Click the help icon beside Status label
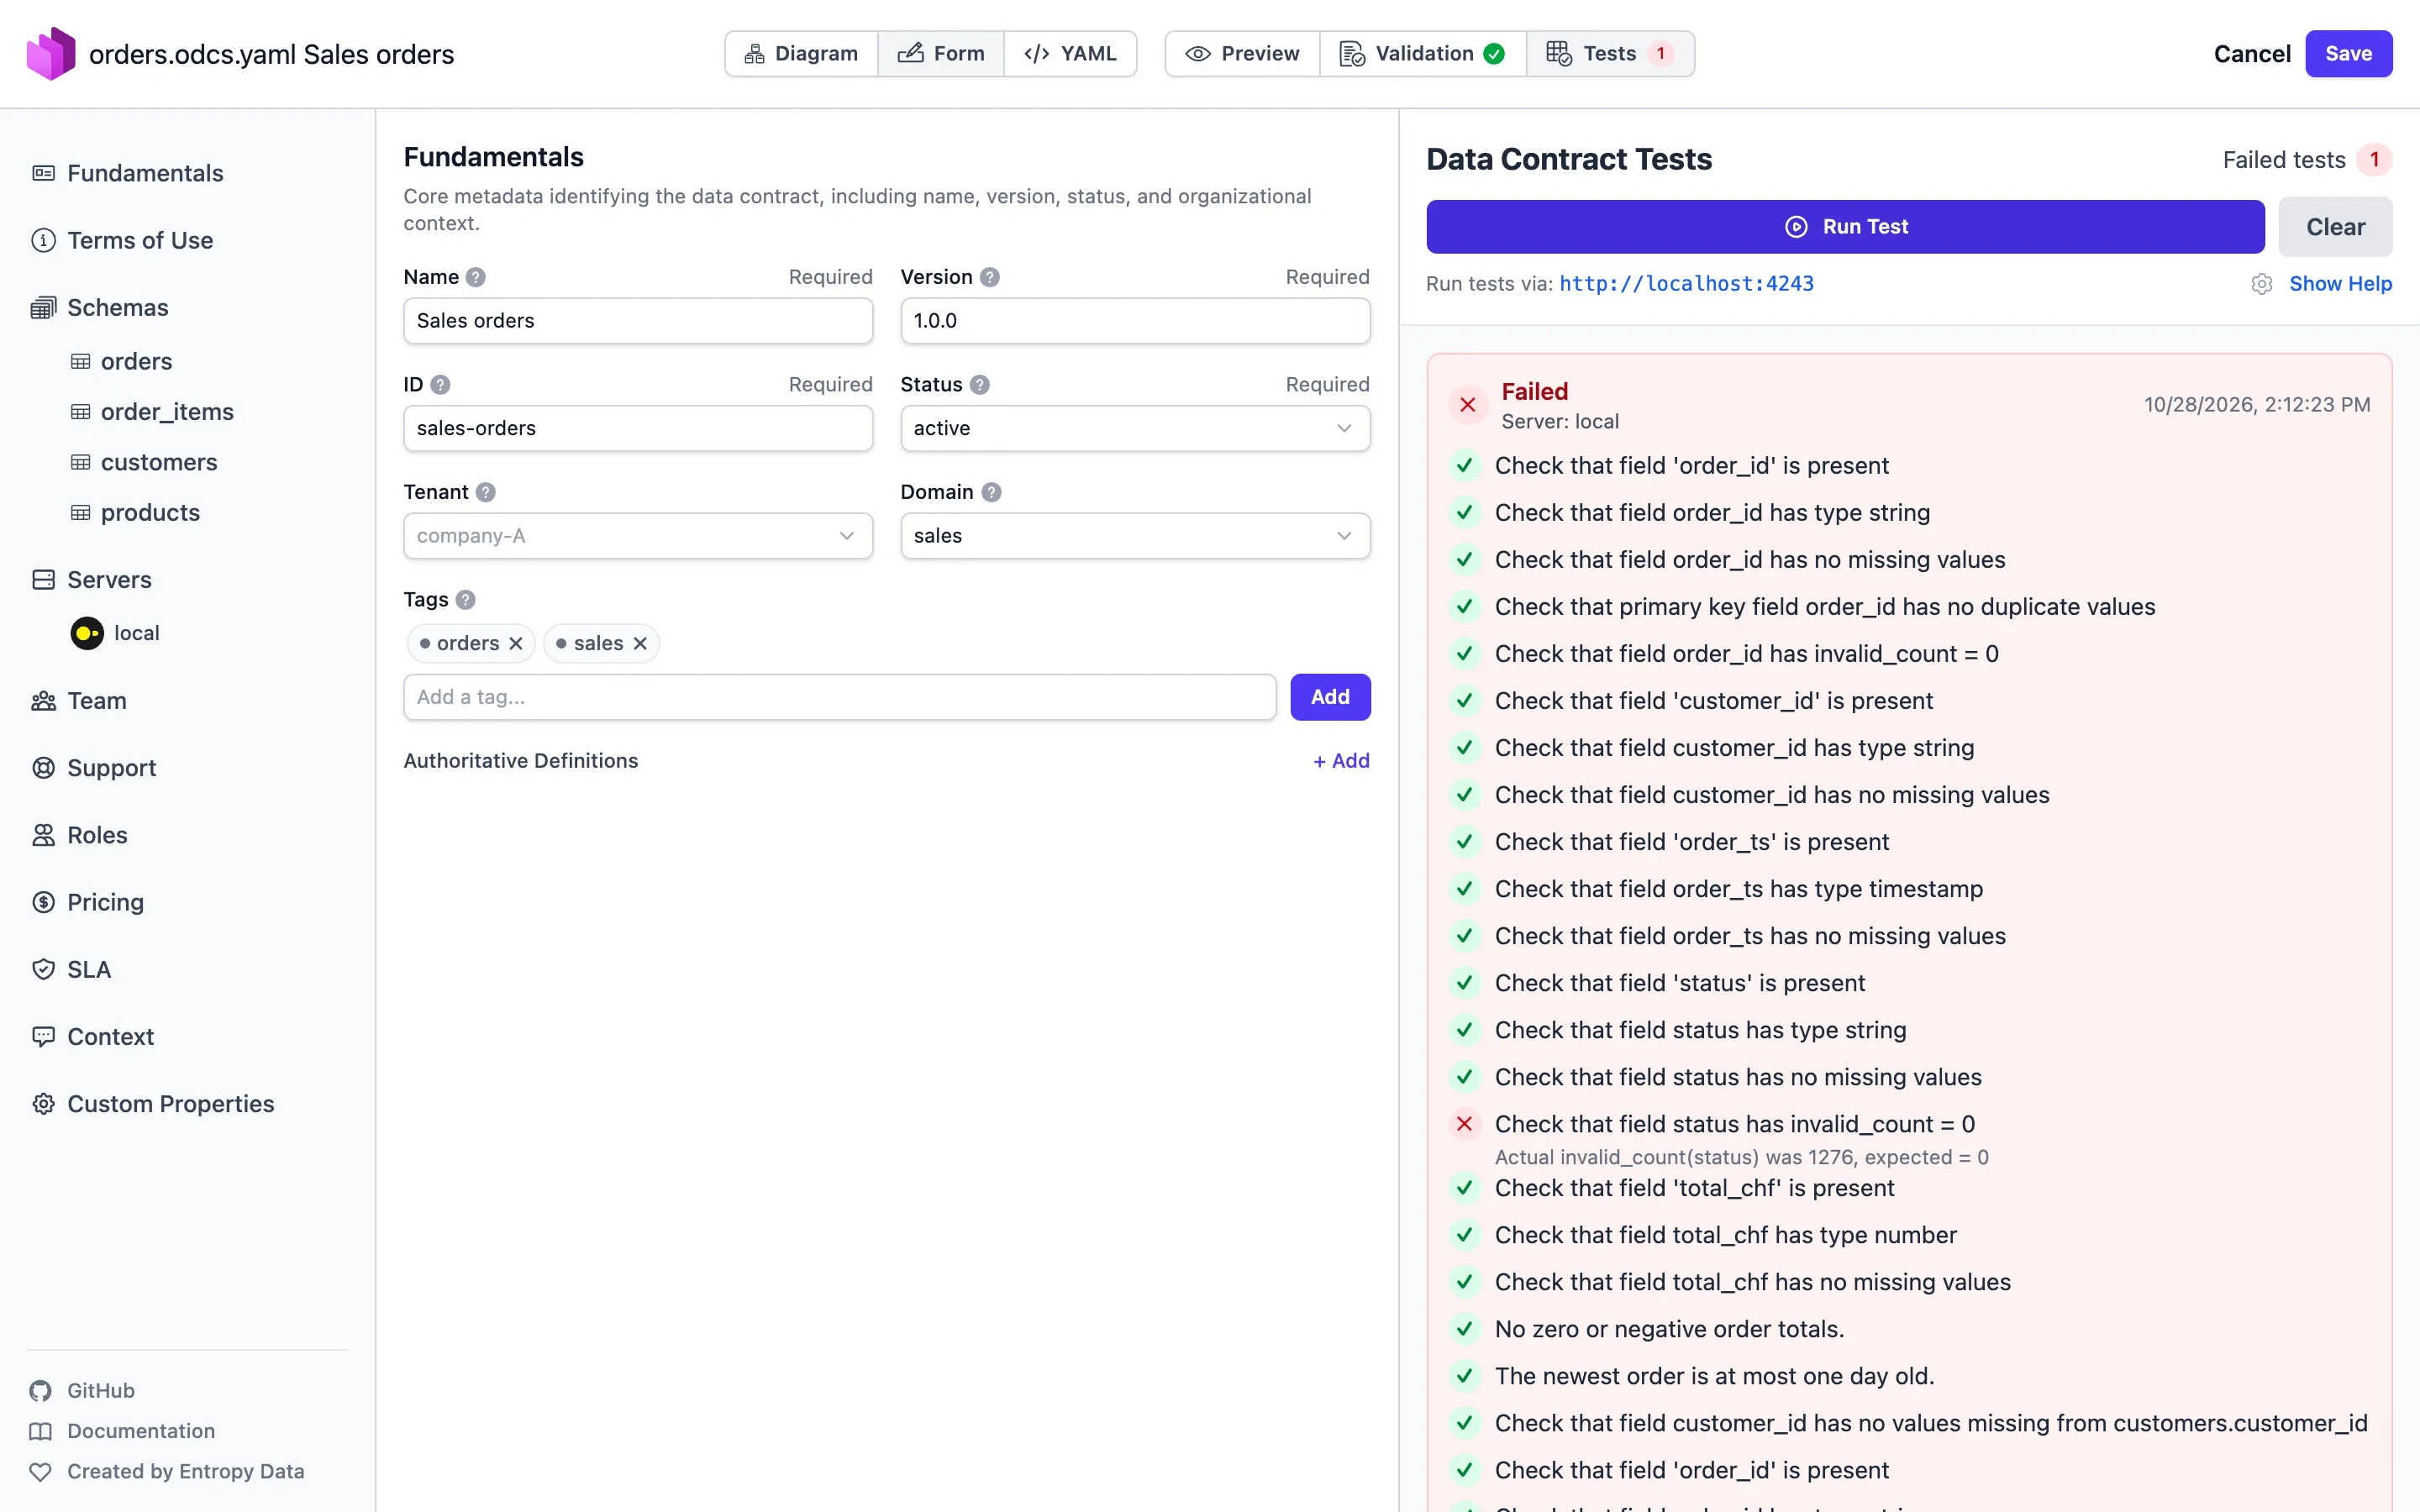 coord(980,385)
